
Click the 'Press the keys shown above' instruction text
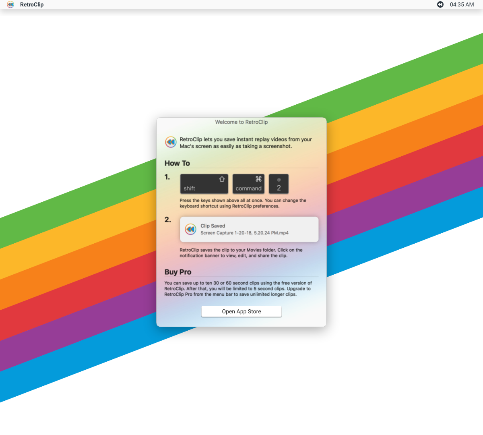(x=243, y=203)
